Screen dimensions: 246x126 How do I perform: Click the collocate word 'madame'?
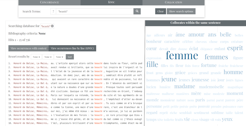tap(185, 87)
